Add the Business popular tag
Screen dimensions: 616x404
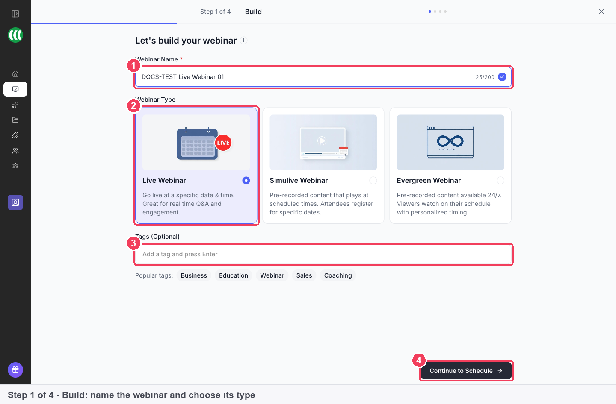click(x=194, y=275)
